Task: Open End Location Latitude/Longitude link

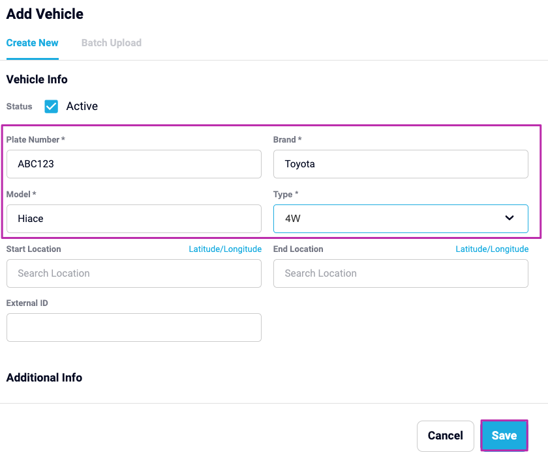Action: 492,249
